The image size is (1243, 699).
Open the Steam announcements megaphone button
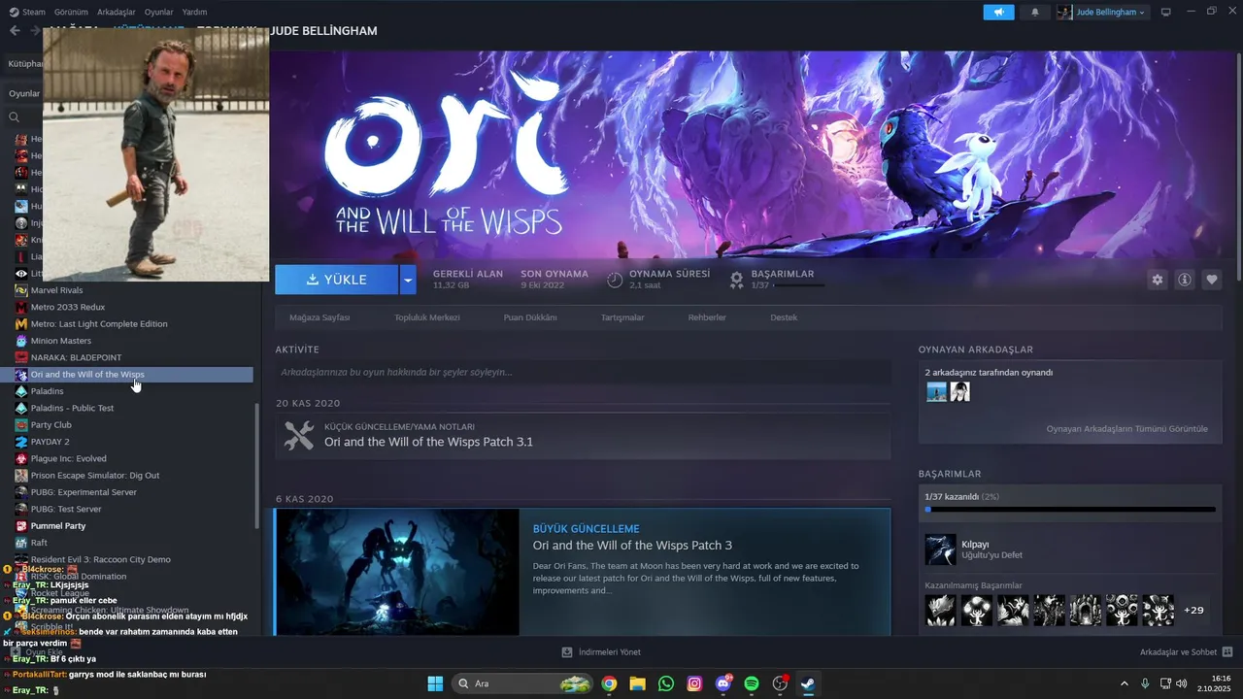tap(998, 12)
